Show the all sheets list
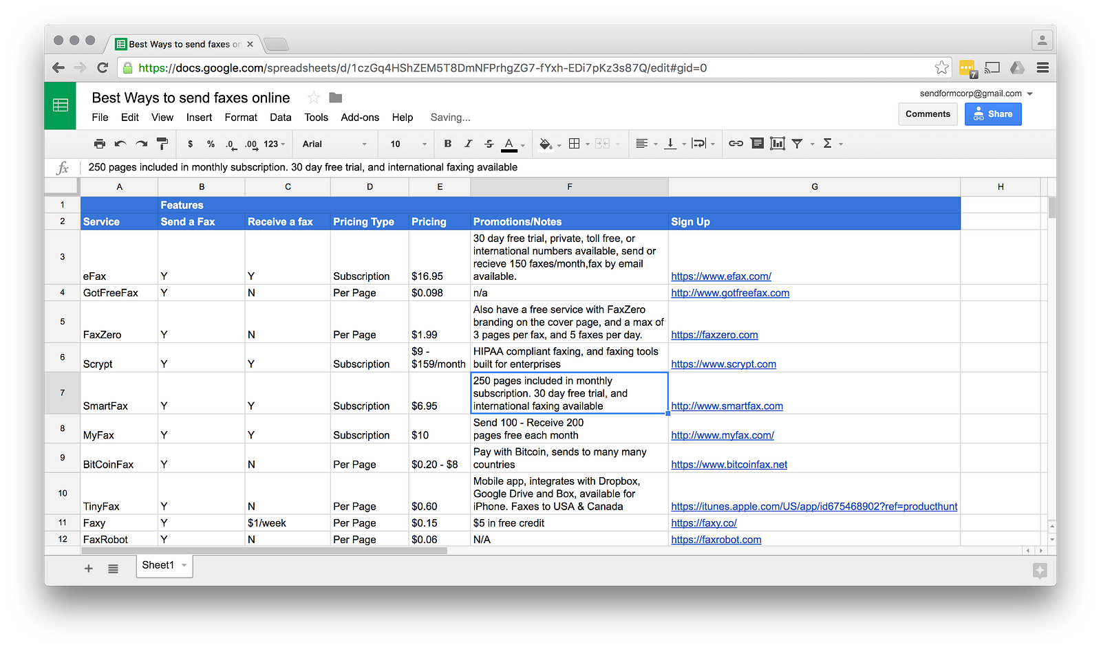This screenshot has width=1101, height=649. click(113, 569)
